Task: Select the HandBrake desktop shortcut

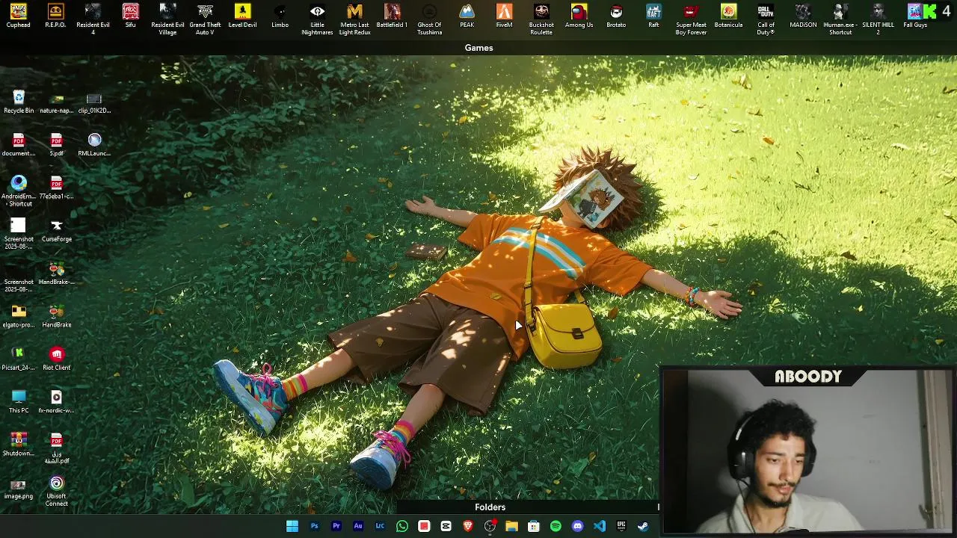Action: coord(57,316)
